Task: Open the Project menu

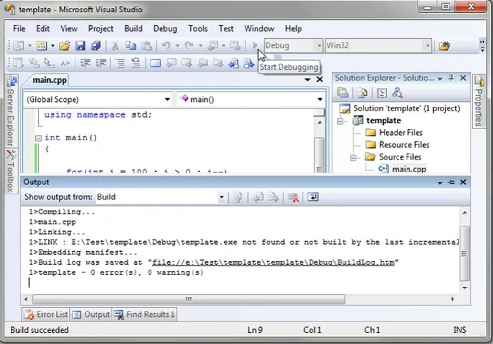Action: [101, 29]
